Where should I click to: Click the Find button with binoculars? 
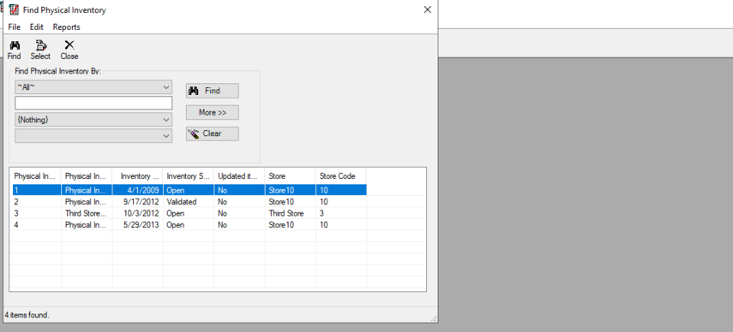pos(213,91)
